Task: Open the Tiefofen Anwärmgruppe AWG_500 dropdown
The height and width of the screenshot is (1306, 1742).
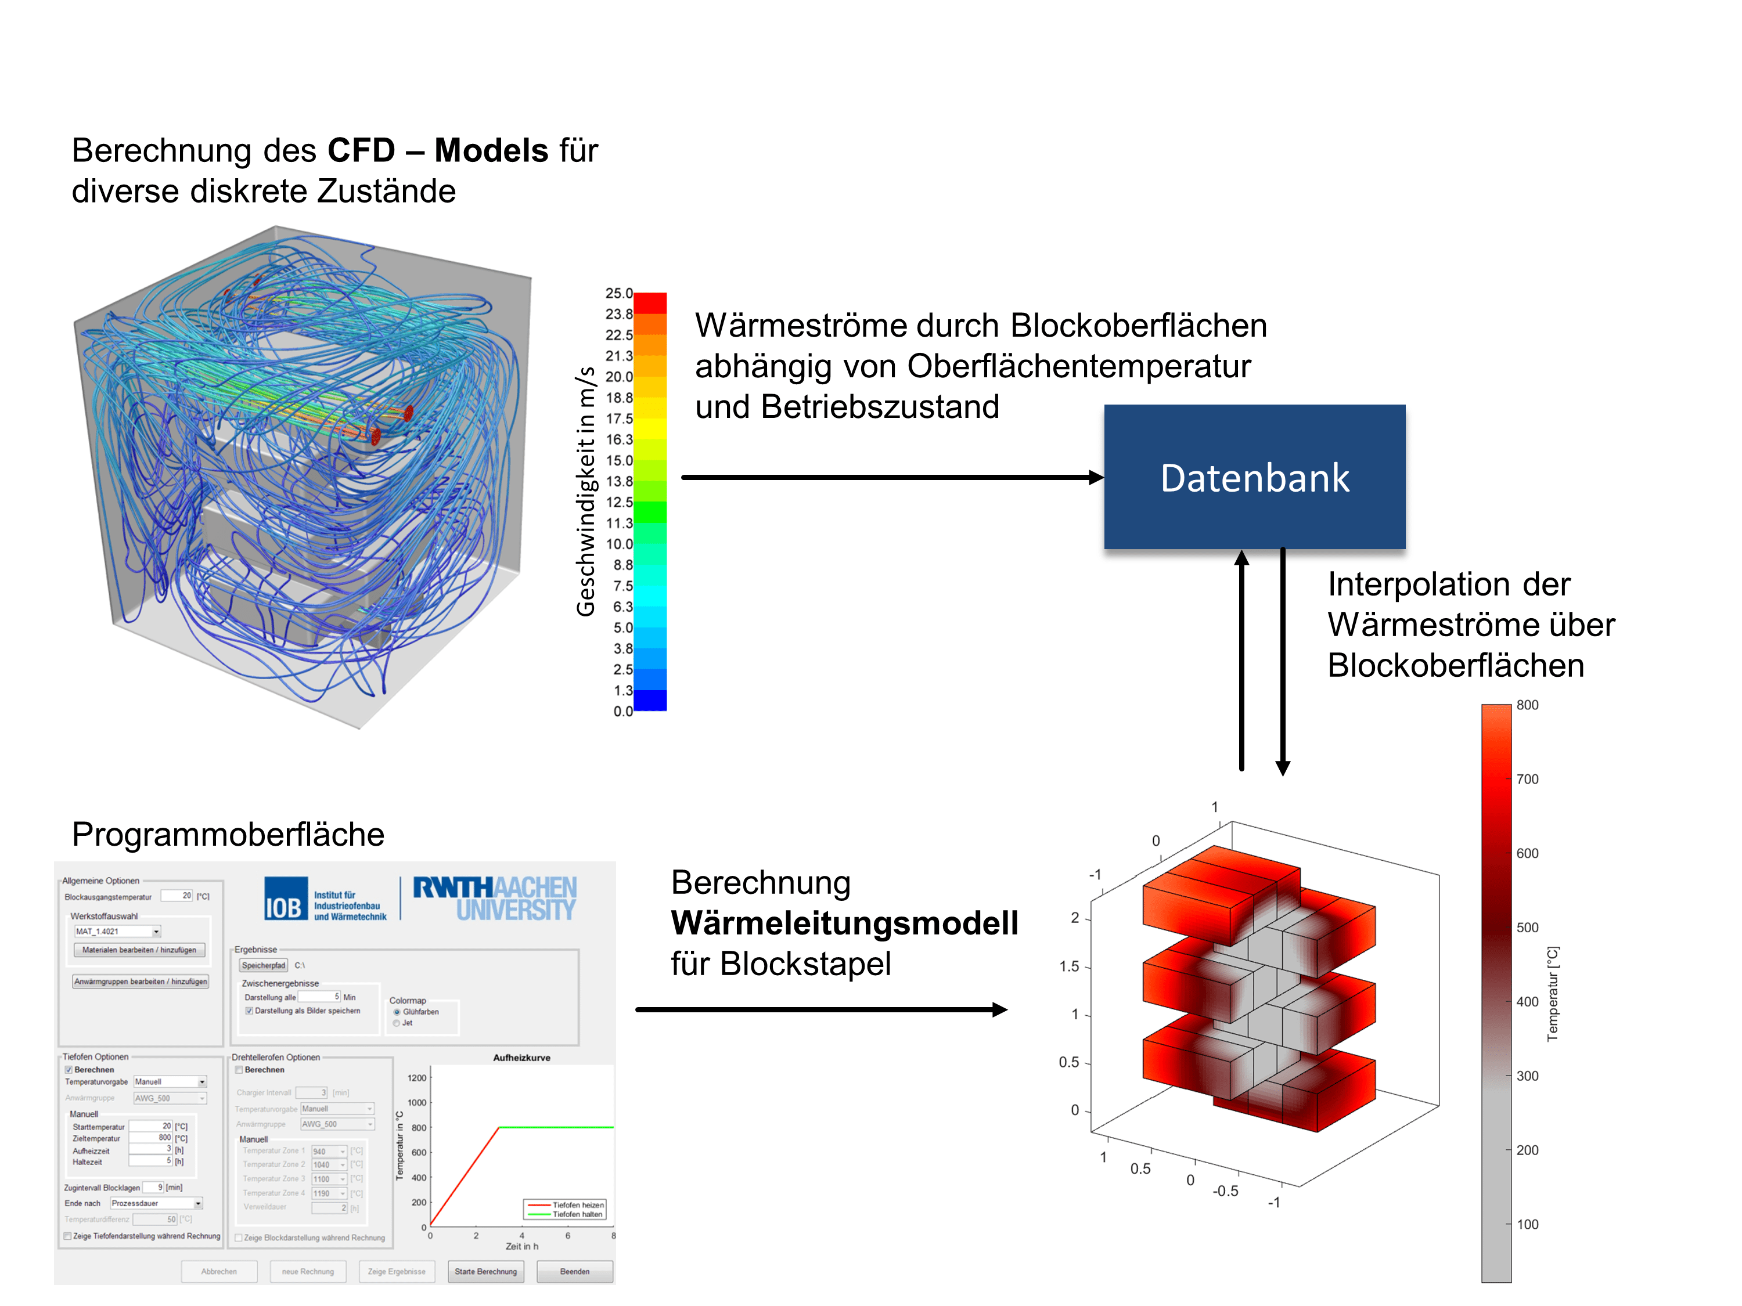Action: click(170, 1098)
